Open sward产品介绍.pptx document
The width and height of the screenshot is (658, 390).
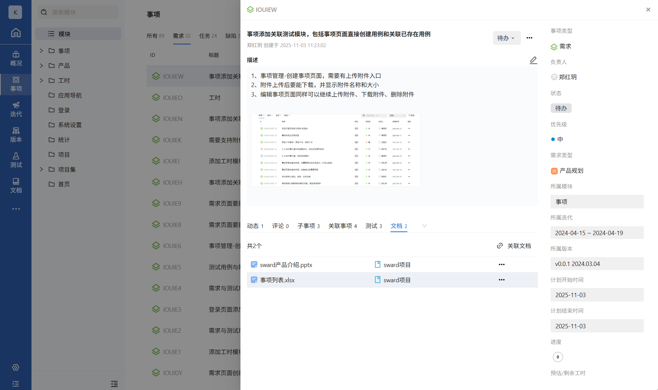click(286, 265)
